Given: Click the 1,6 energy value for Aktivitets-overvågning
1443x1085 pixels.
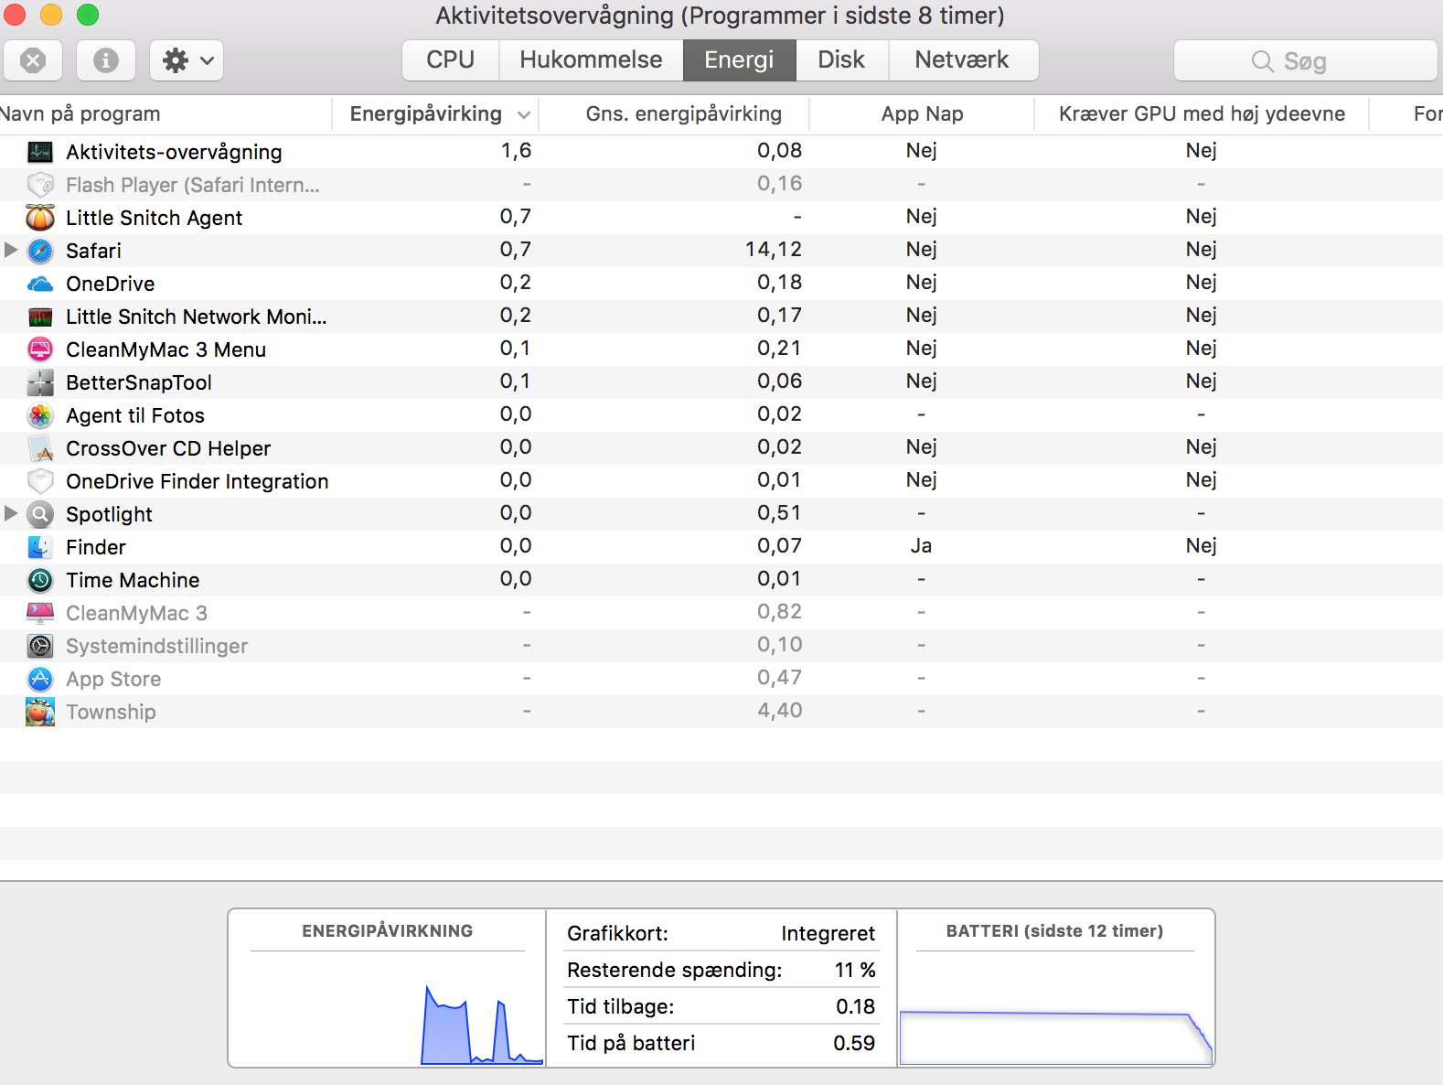Looking at the screenshot, I should 516,151.
